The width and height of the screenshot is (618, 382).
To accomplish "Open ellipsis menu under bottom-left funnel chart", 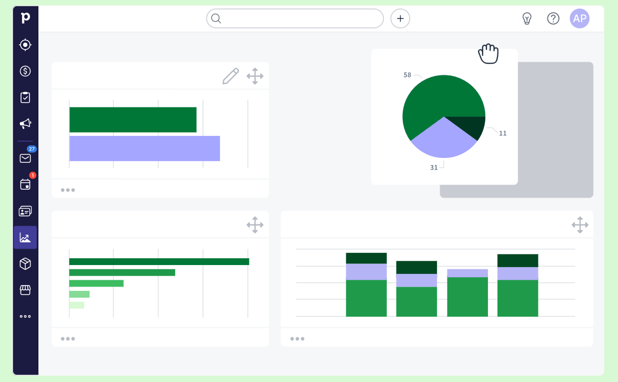I will pos(68,339).
